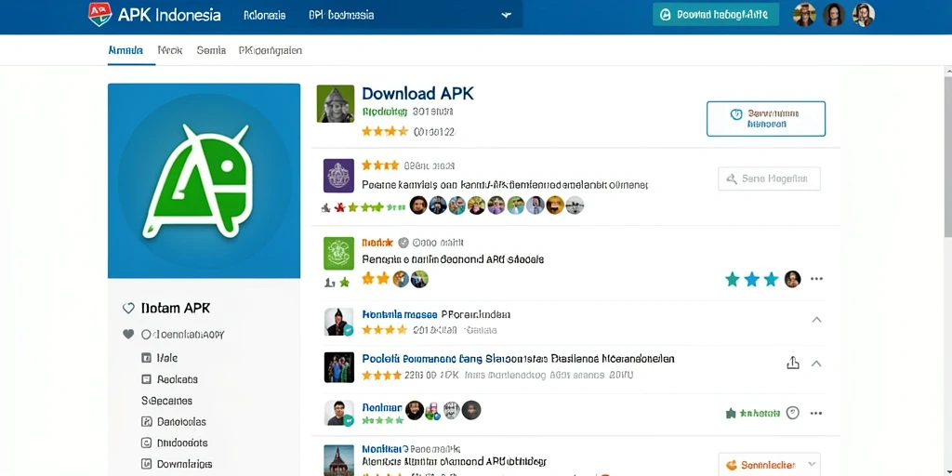952x476 pixels.
Task: Open the Adonezia header menu item
Action: click(x=264, y=15)
